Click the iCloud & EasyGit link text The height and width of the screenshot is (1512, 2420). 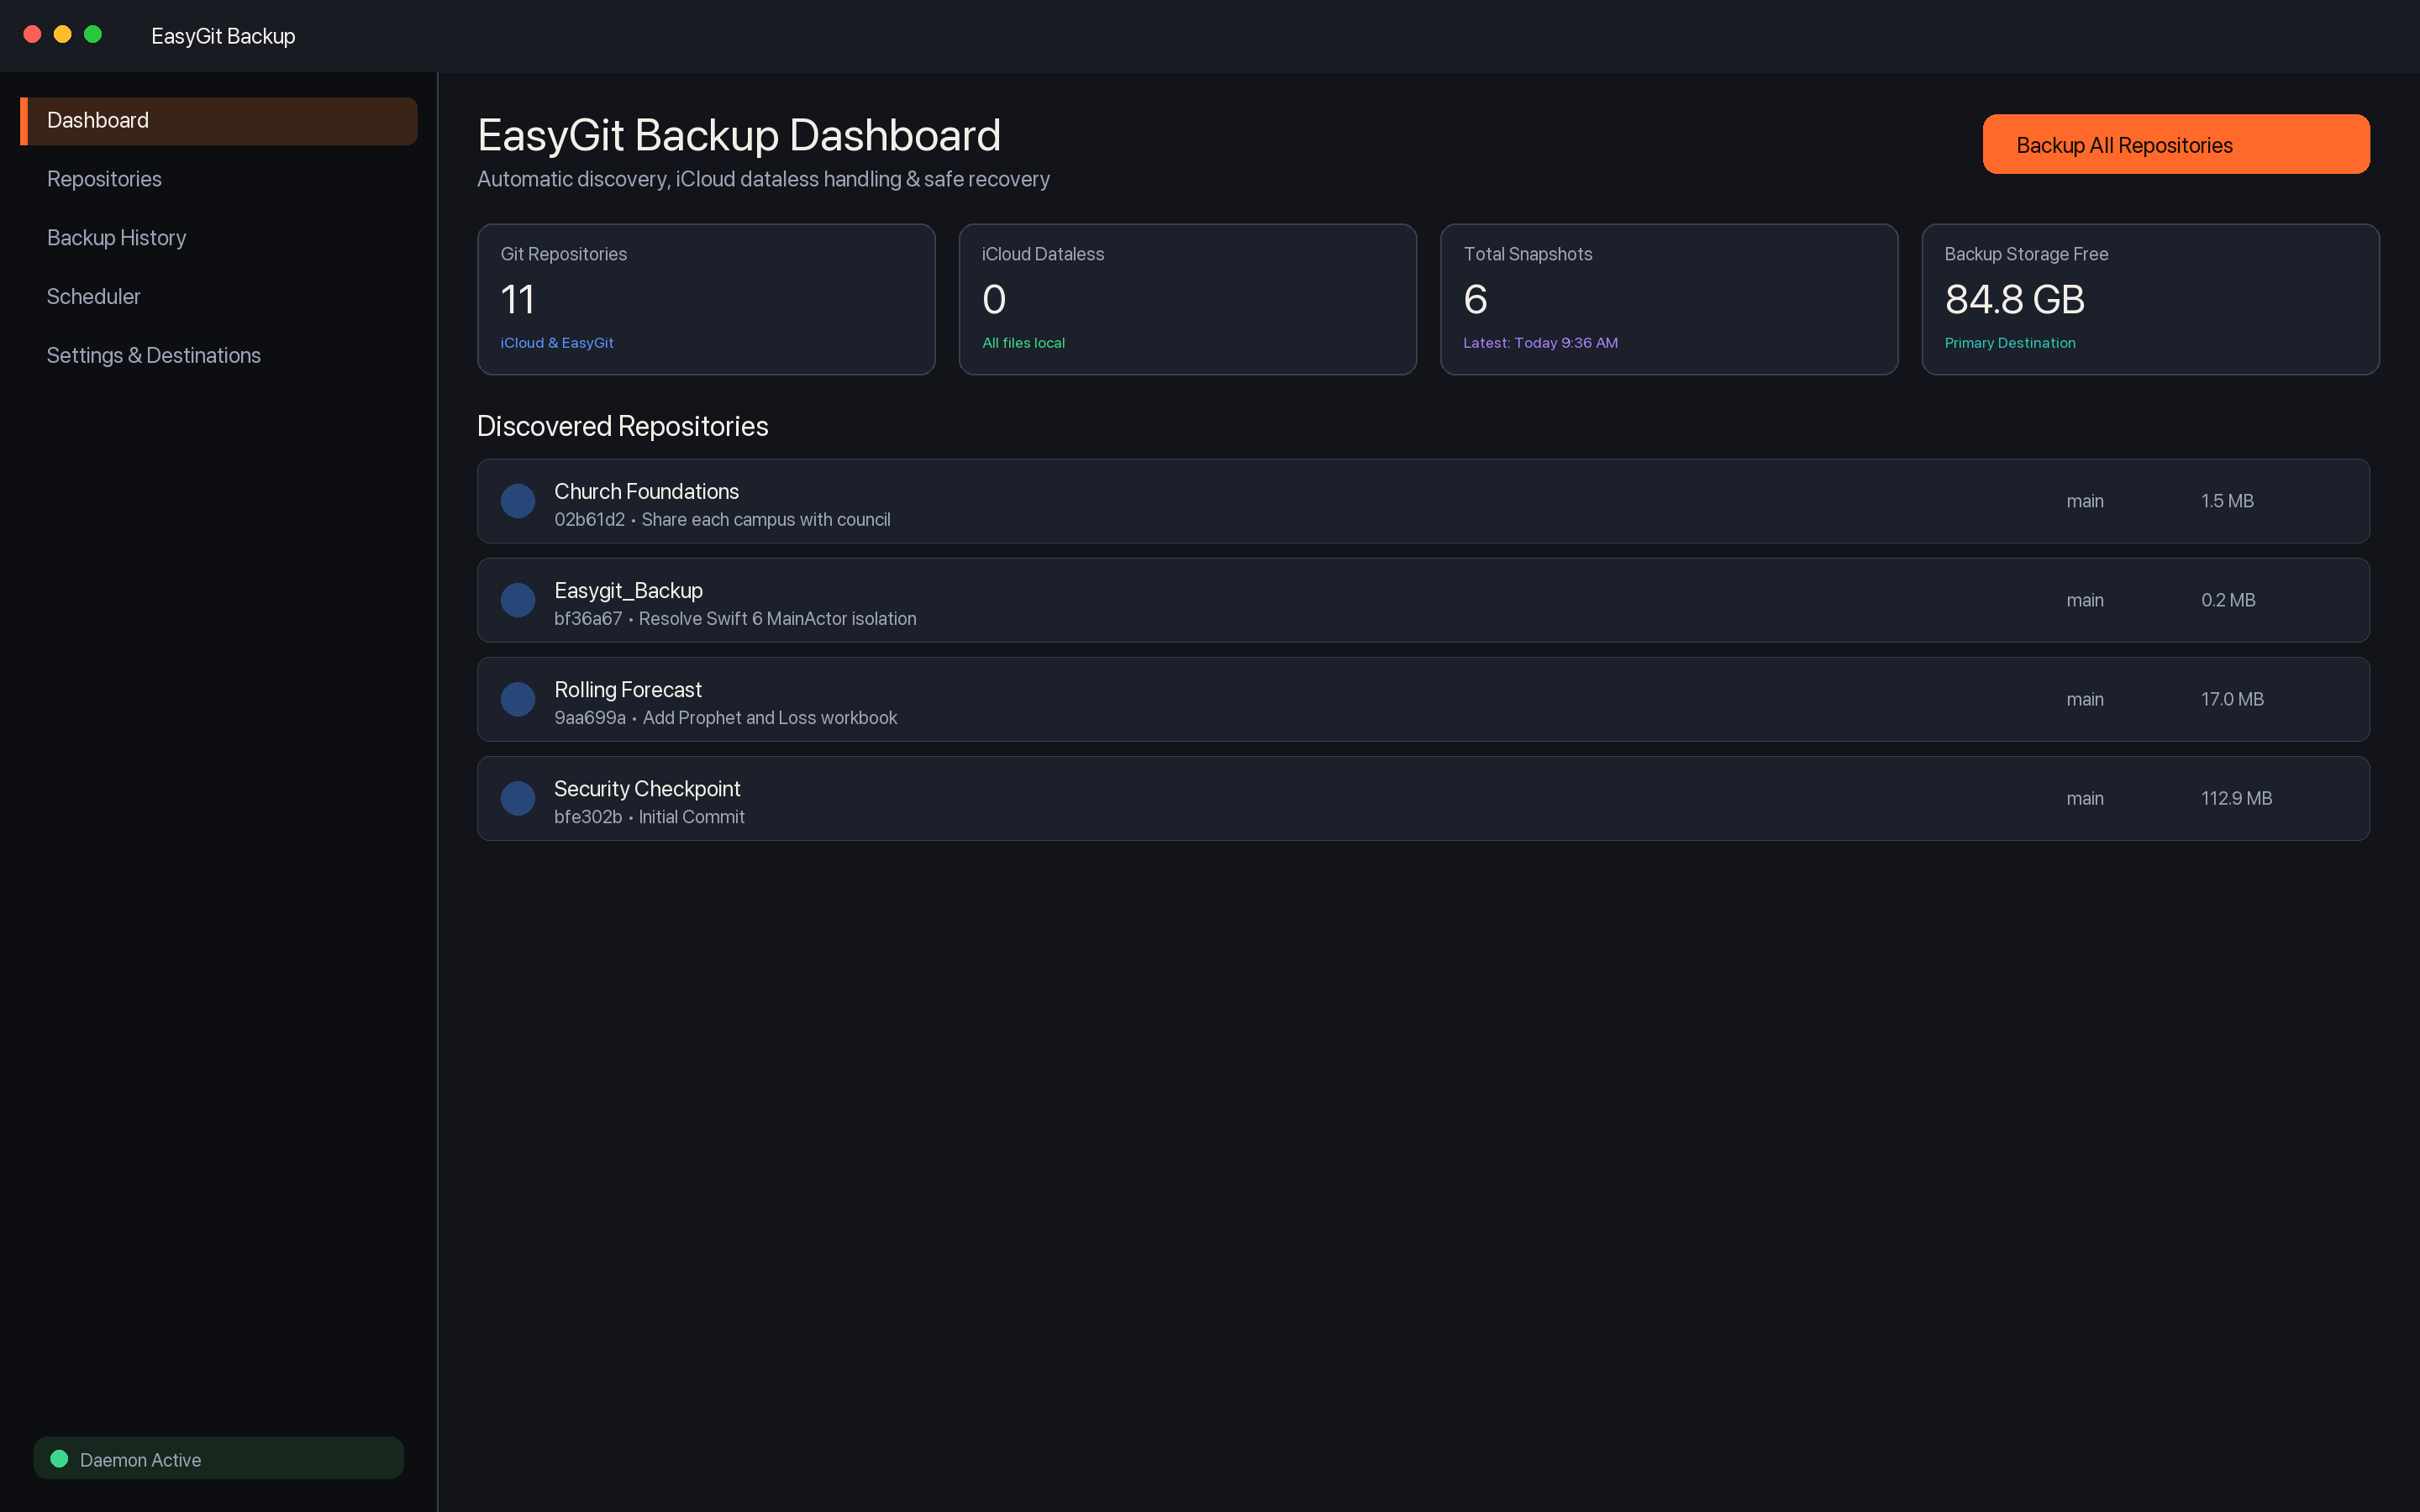tap(557, 343)
